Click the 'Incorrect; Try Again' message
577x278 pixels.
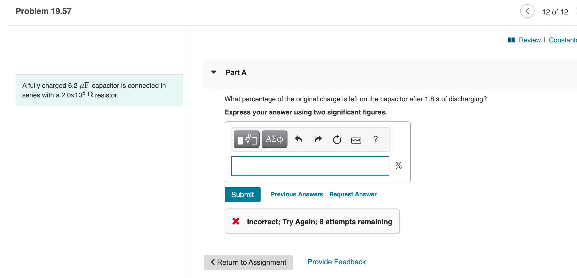pyautogui.click(x=320, y=222)
